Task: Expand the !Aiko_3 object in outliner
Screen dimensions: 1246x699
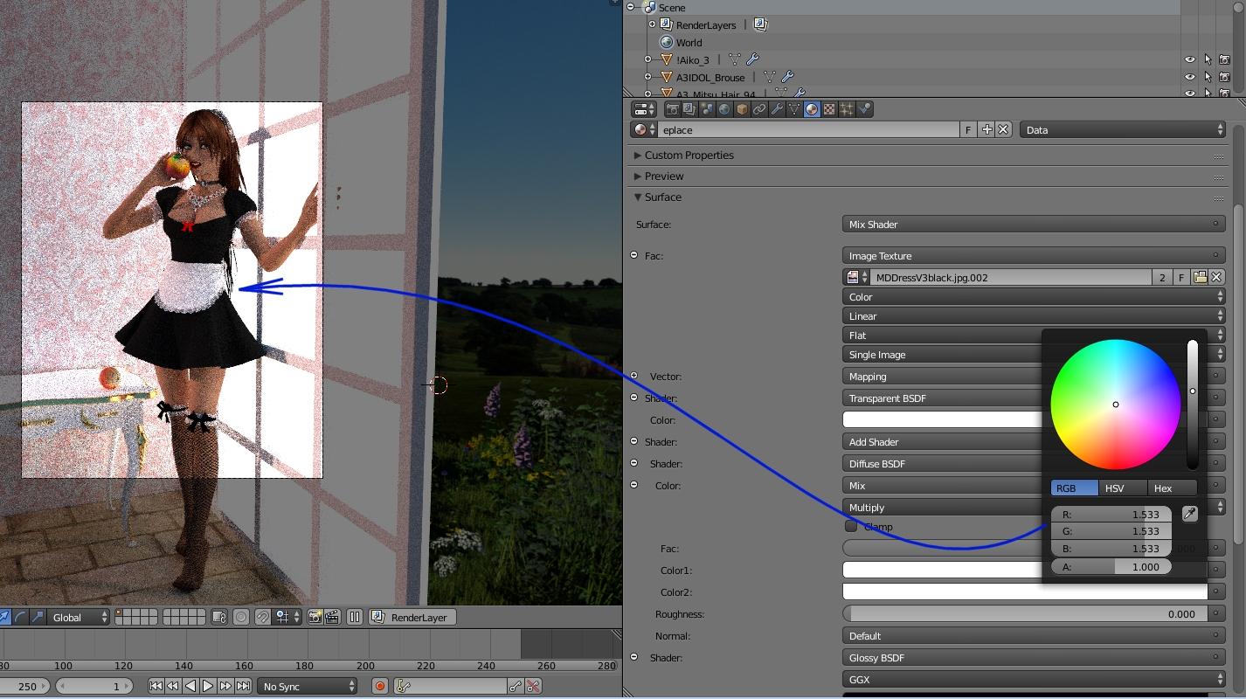Action: [x=647, y=59]
